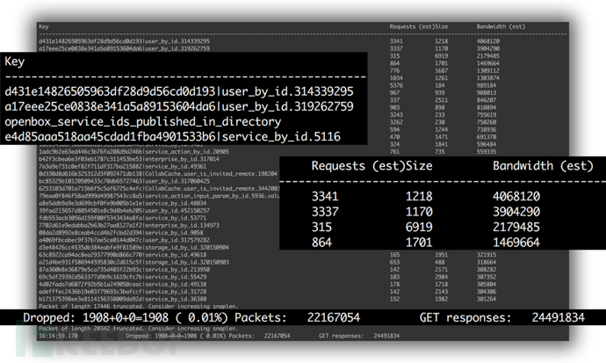Click the size value 1841
Viewport: 606px width, 363px height.
coord(442,144)
